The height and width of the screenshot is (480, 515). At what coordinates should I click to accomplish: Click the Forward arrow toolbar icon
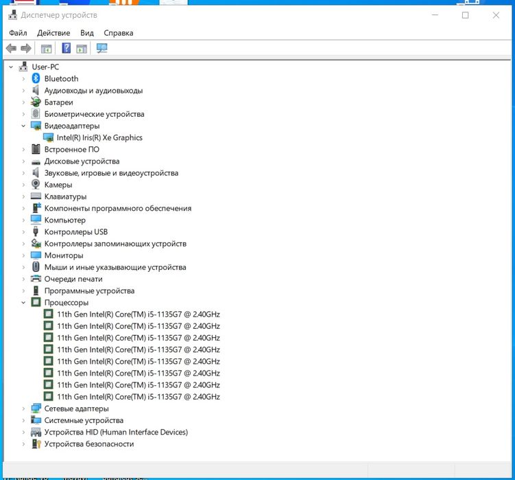tap(26, 48)
